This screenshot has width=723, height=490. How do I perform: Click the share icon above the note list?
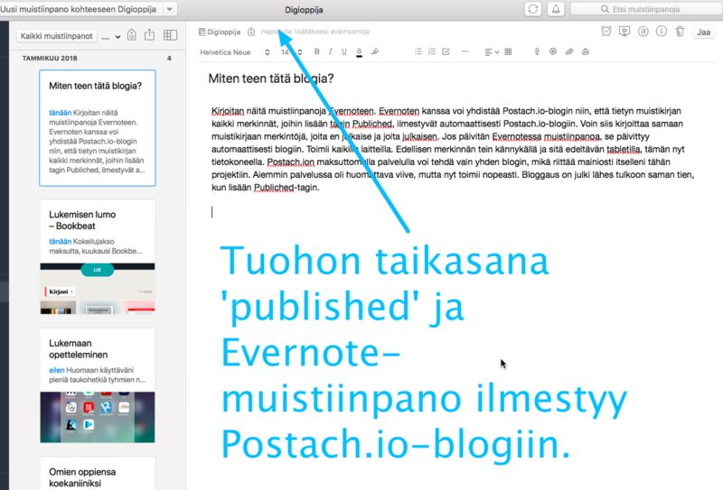click(149, 35)
